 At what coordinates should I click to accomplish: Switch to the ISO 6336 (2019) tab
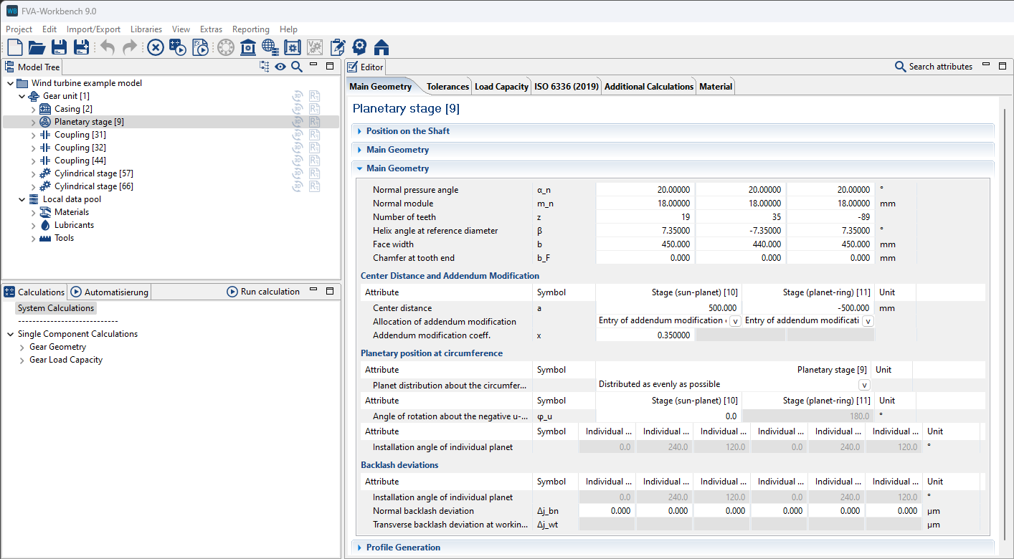(566, 87)
